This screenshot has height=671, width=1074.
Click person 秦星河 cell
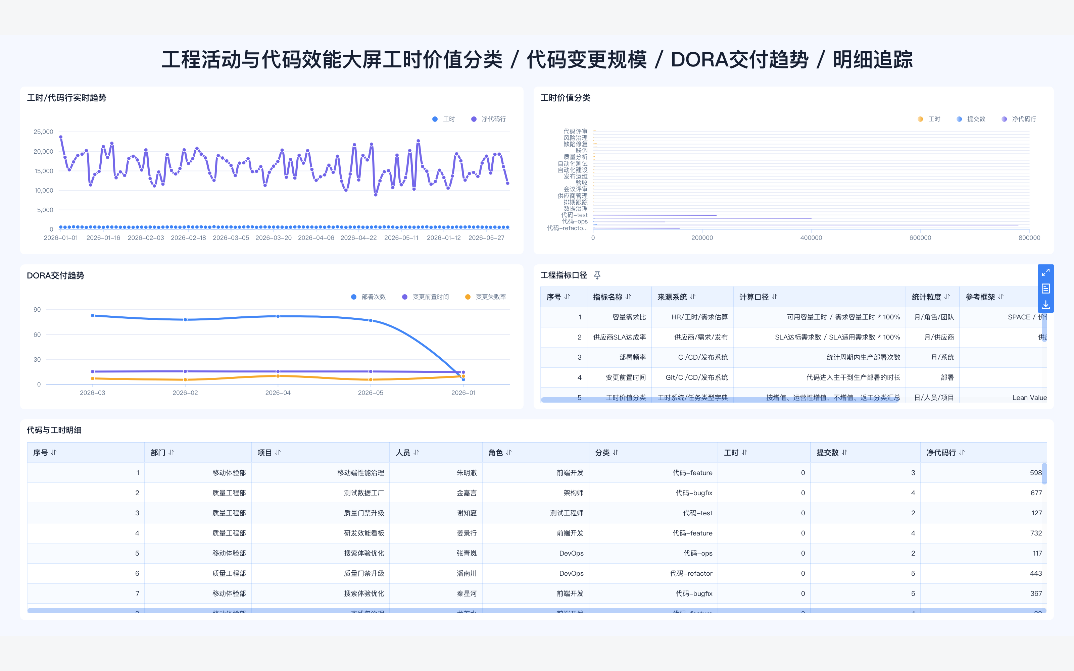tap(436, 594)
